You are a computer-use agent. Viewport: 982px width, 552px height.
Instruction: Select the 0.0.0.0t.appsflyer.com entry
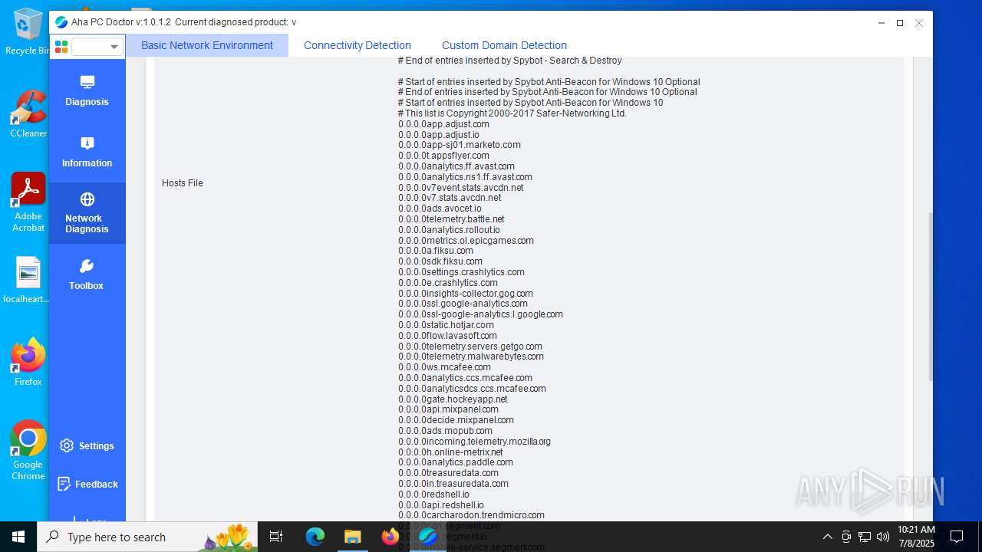[443, 156]
